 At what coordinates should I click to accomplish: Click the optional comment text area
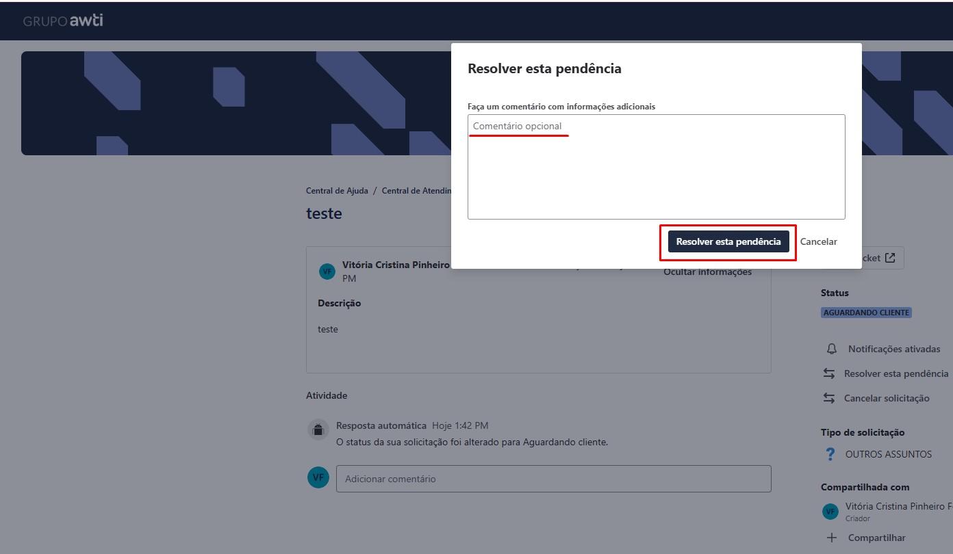pos(656,167)
